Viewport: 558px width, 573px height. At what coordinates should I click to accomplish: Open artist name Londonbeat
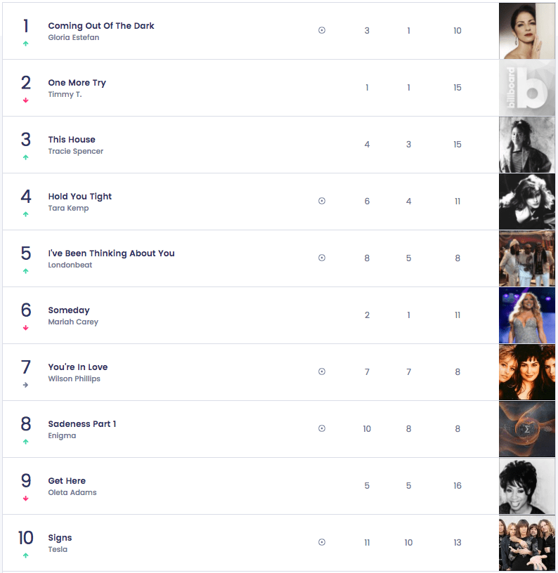70,265
